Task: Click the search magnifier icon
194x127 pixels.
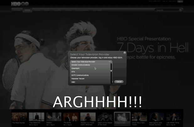Action: [x=181, y=10]
